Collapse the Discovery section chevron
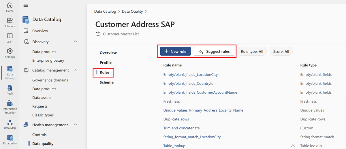Viewport: 346px width, 149px height. tap(76, 42)
